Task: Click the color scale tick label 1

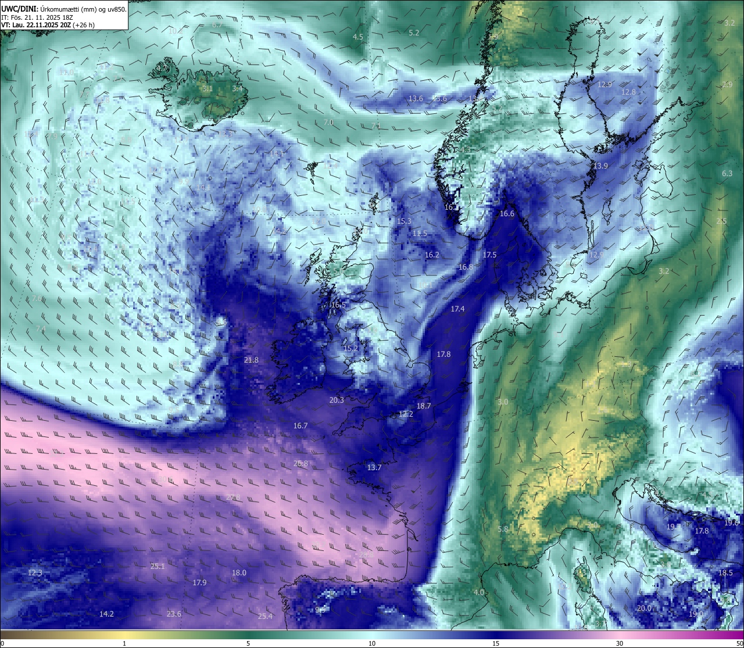Action: (124, 643)
